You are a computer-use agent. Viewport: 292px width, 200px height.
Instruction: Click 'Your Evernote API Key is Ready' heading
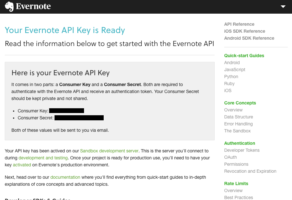point(65,30)
